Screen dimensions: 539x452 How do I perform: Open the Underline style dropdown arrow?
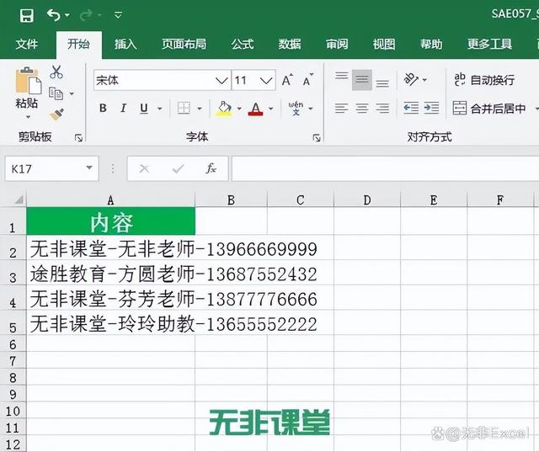tap(160, 109)
